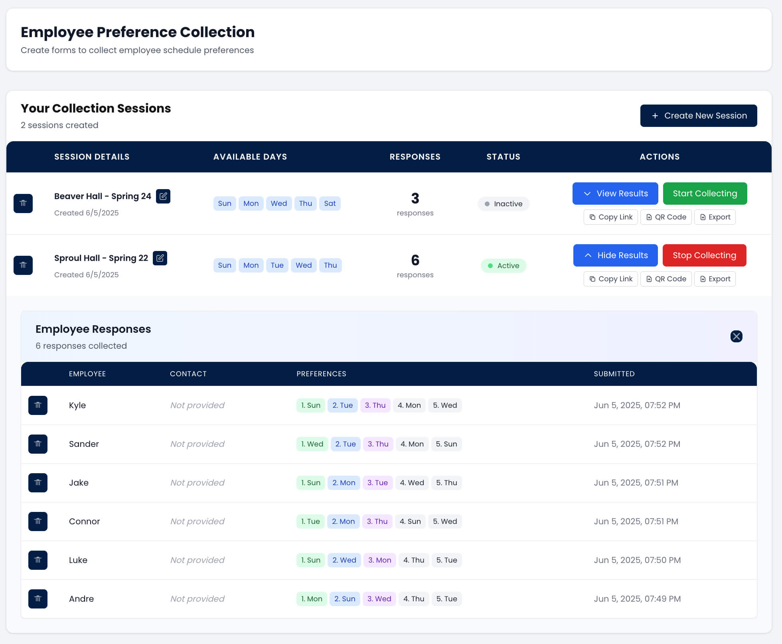The image size is (782, 644).
Task: Click Jake's 'Not provided' contact cell
Action: [x=197, y=483]
